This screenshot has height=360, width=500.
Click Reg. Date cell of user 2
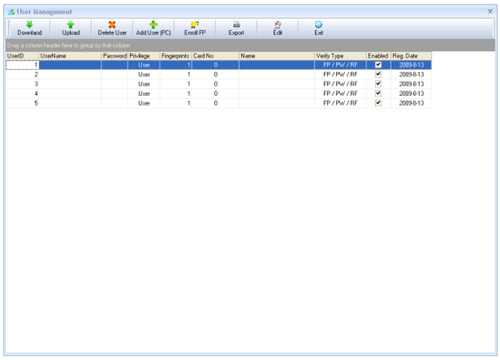[x=412, y=75]
